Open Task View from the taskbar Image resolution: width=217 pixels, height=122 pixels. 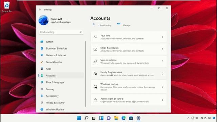(x=94, y=118)
